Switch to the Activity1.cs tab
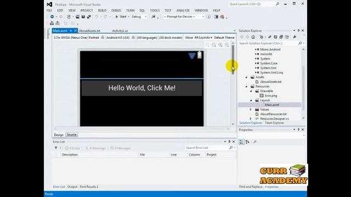 (x=120, y=31)
